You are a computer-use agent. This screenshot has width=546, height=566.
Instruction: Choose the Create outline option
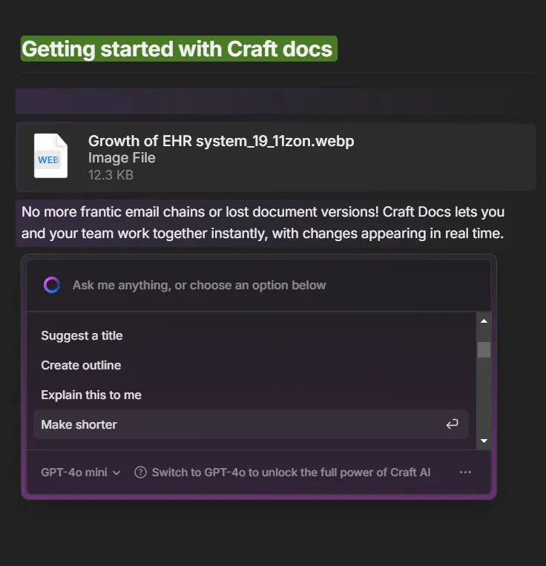(x=81, y=366)
